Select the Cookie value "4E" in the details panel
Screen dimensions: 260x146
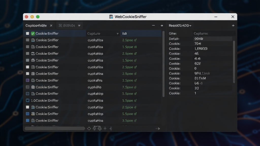(197, 54)
